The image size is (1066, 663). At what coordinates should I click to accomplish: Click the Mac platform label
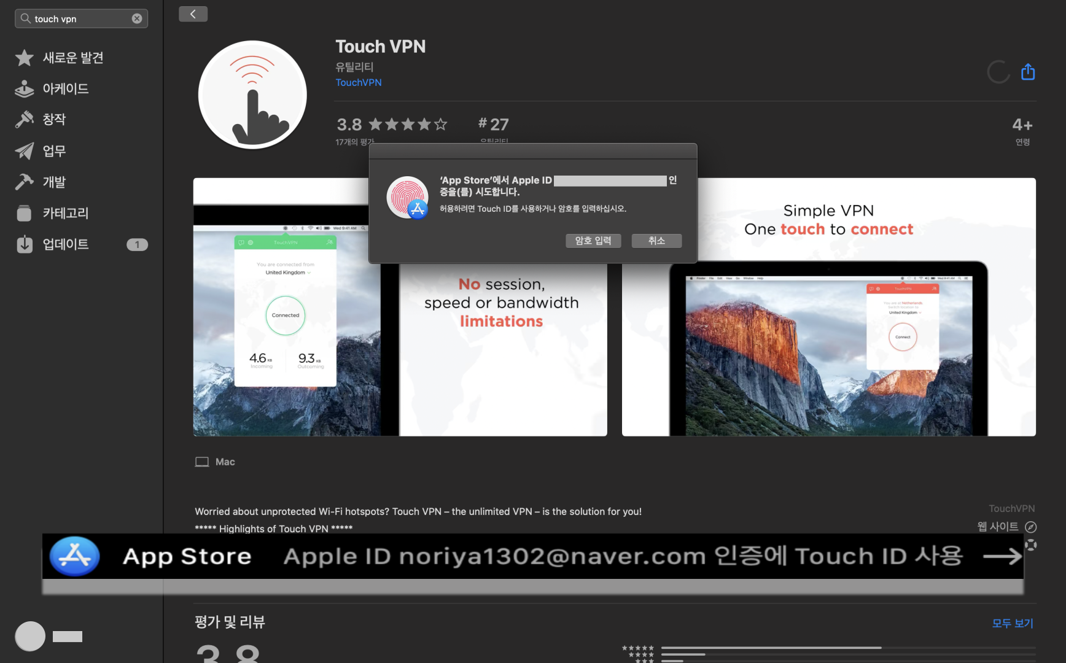pyautogui.click(x=225, y=462)
